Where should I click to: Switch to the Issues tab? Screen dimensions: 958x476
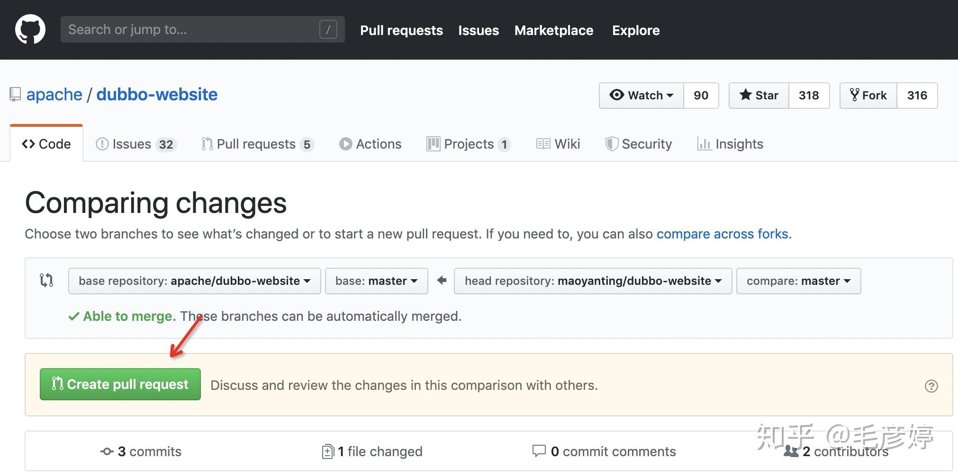click(x=136, y=144)
